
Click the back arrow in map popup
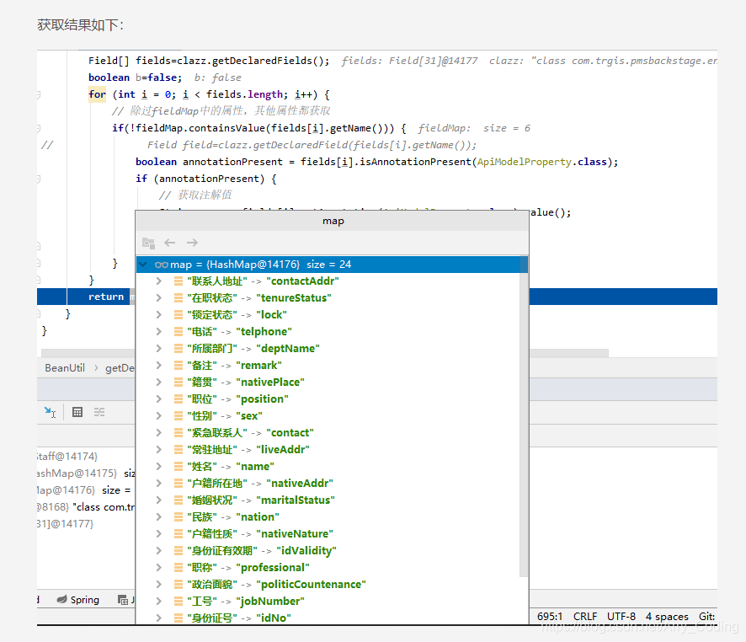tap(170, 243)
